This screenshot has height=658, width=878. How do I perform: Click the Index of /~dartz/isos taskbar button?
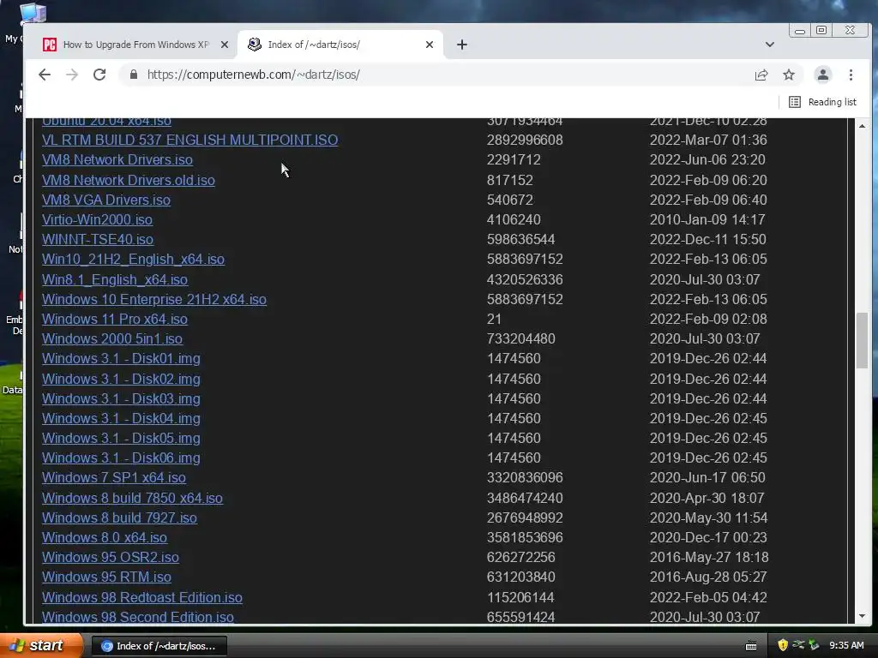159,646
